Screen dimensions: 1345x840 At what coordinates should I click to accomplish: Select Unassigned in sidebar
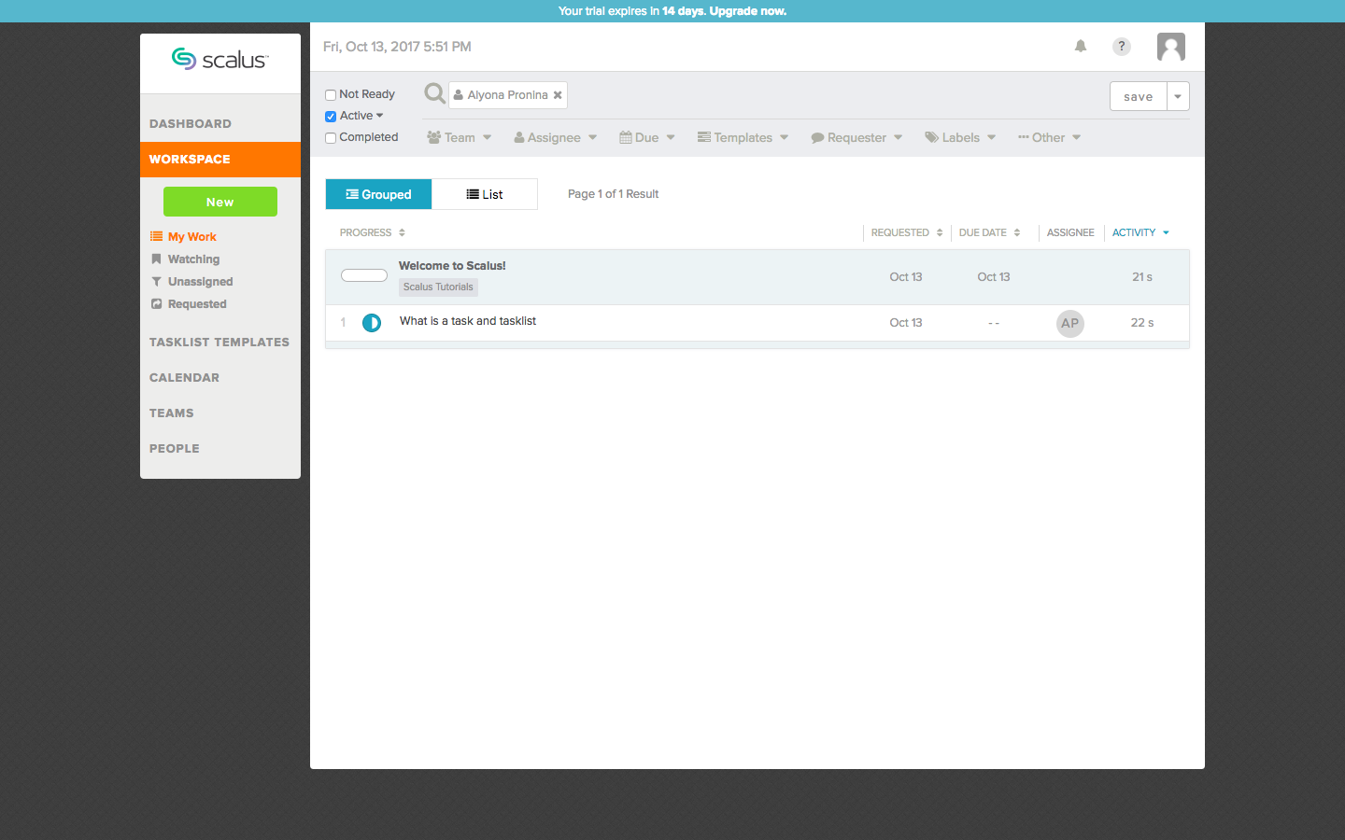tap(192, 282)
